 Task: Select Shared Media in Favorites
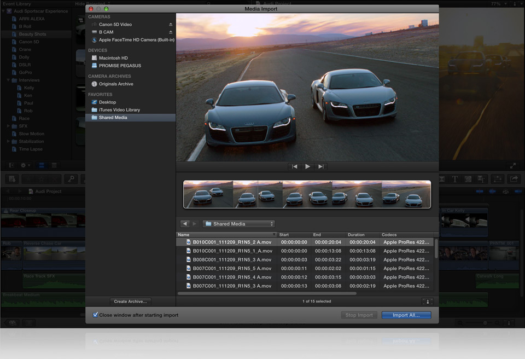pyautogui.click(x=131, y=118)
